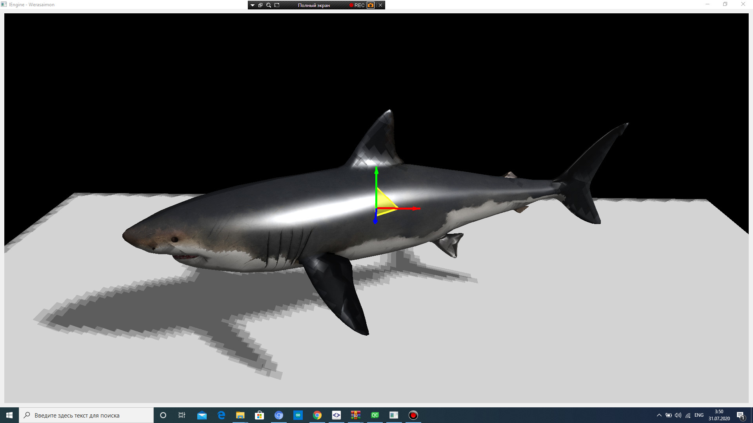Click the magnifier search icon in recorder bar

269,5
